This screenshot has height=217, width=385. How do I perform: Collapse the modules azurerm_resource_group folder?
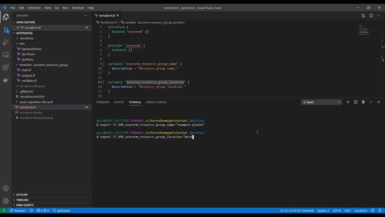point(43,65)
